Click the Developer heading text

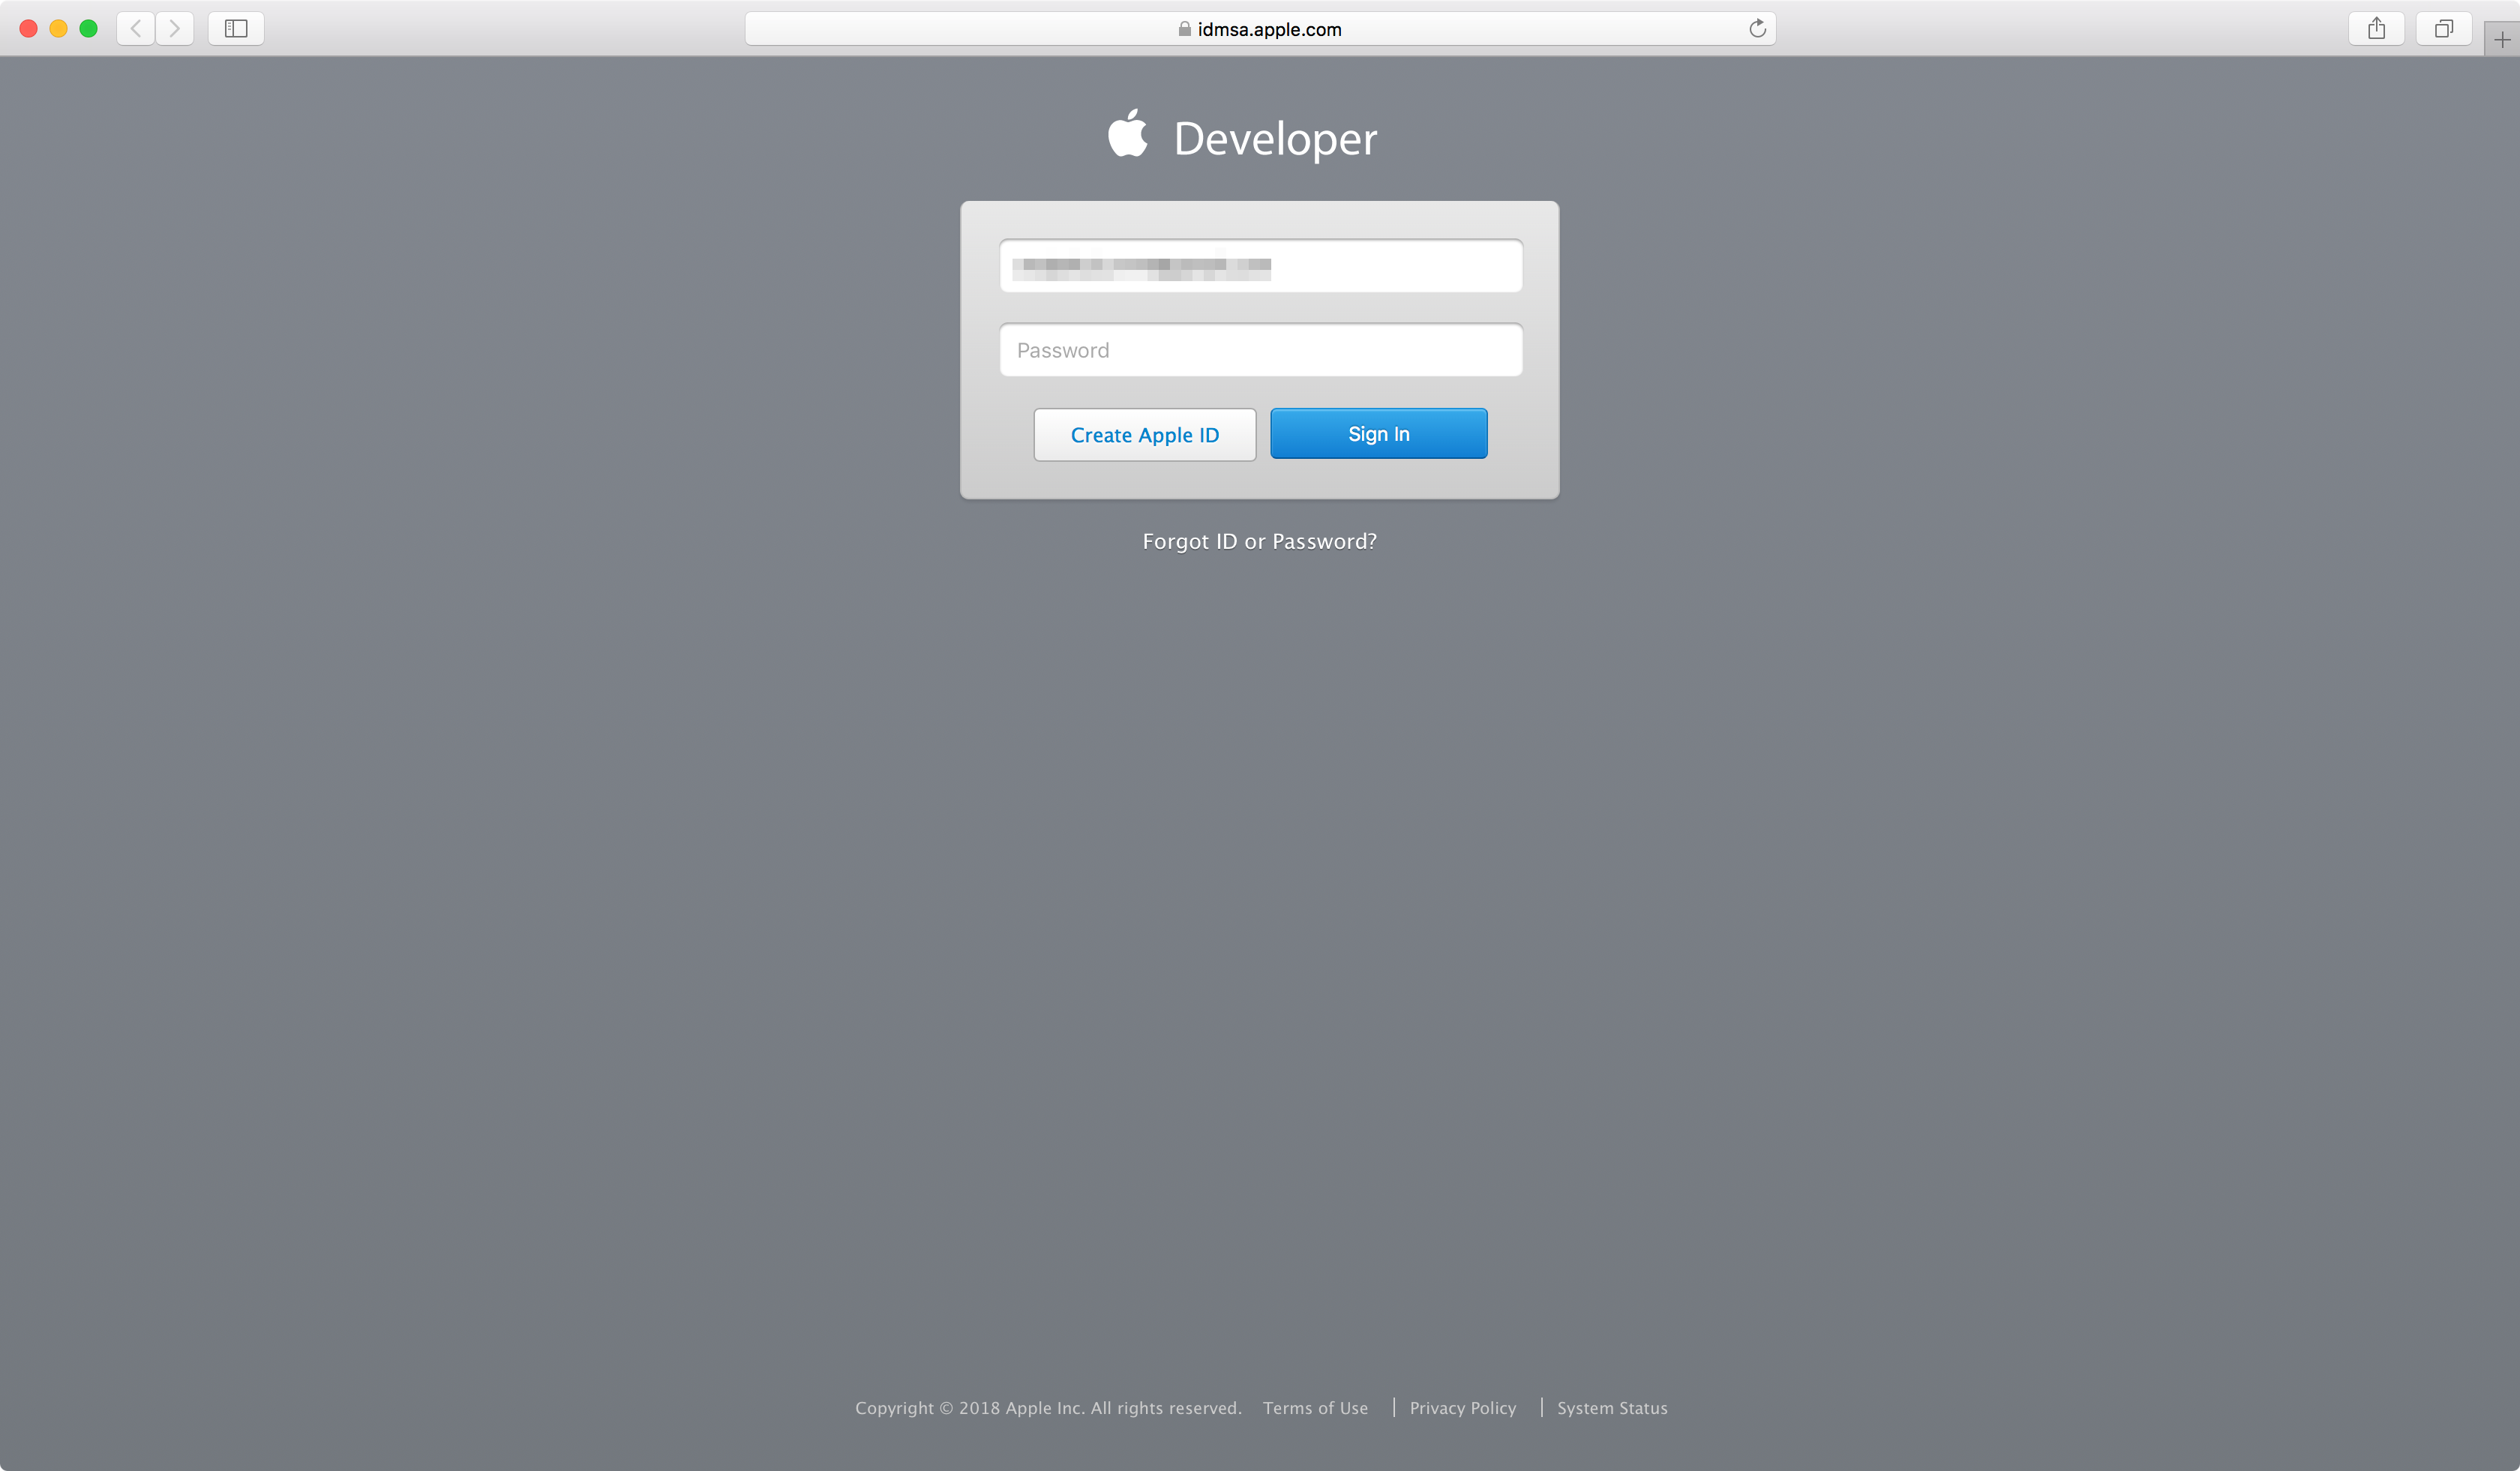(1275, 138)
